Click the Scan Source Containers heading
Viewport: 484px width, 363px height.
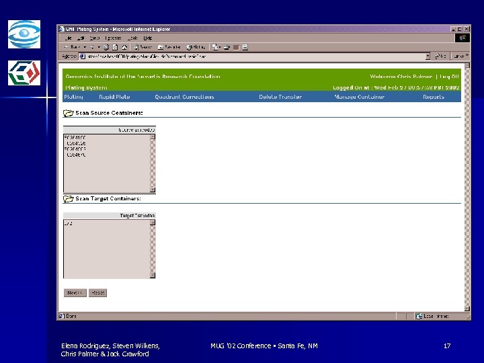click(109, 113)
